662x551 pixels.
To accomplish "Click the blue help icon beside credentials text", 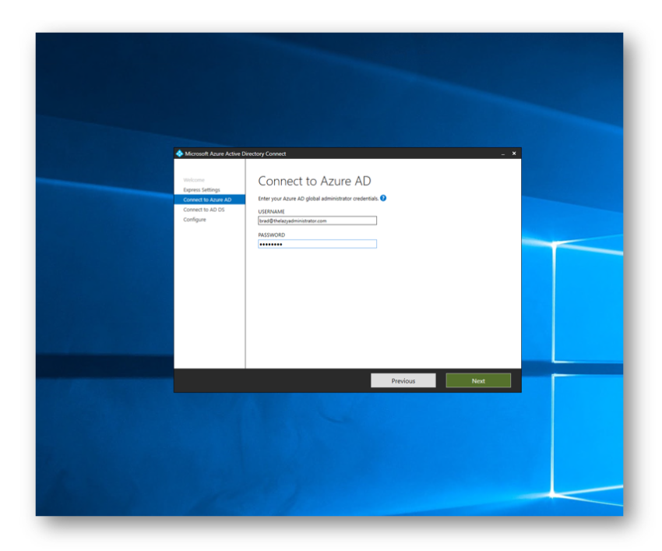I will 383,198.
